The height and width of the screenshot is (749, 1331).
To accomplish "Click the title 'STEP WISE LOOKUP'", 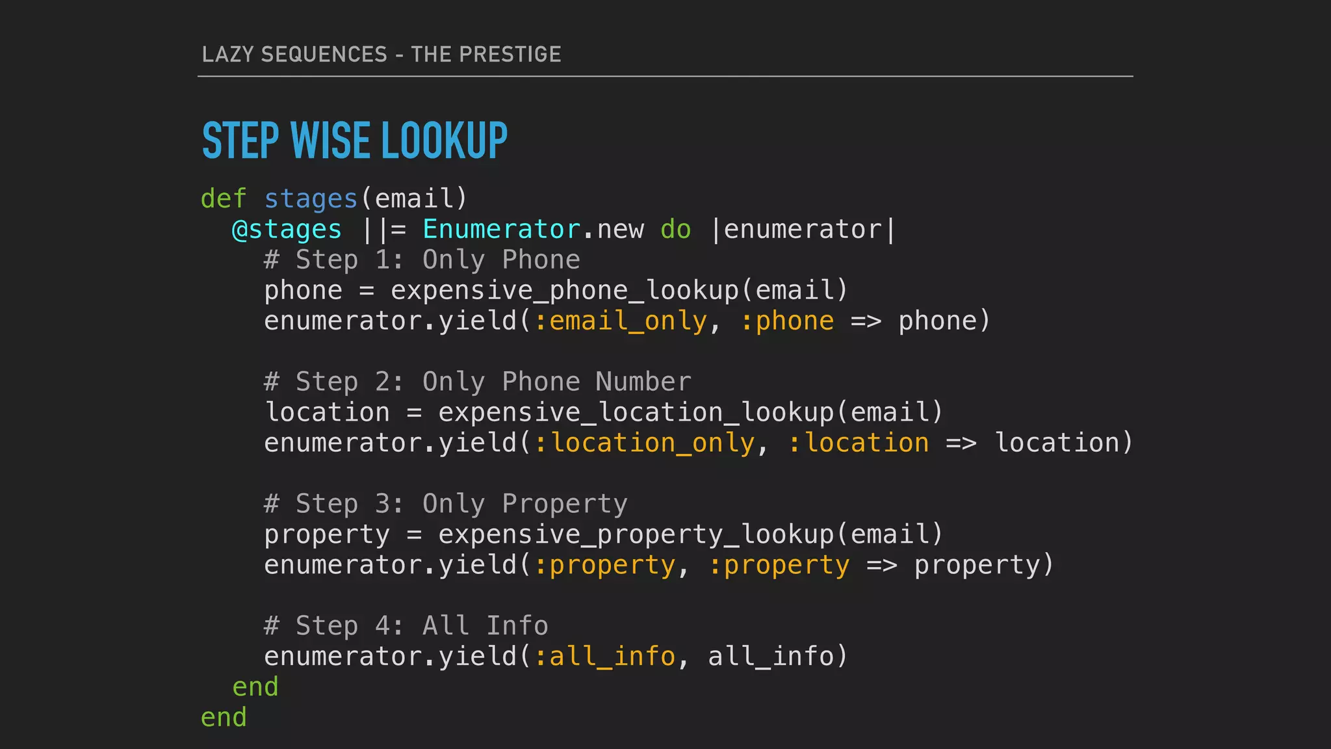I will (x=355, y=140).
